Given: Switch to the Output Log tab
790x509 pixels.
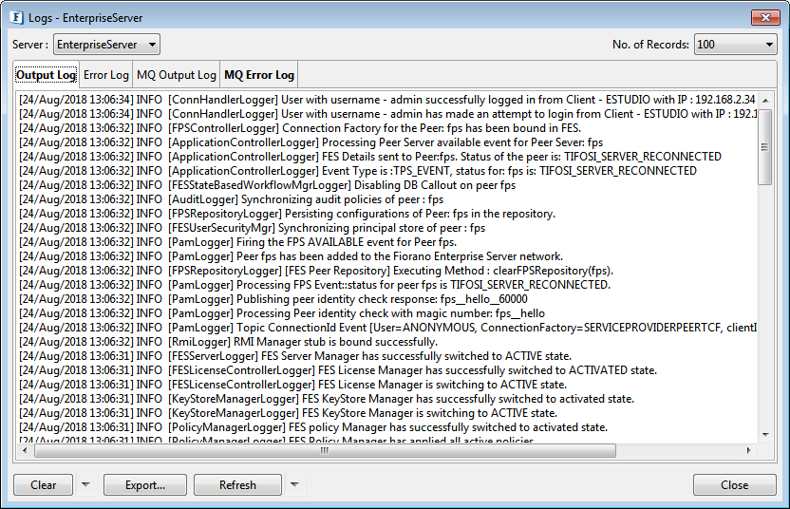Looking at the screenshot, I should pos(46,75).
